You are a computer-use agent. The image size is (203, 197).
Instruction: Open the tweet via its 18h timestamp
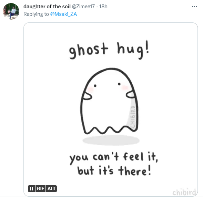103,7
